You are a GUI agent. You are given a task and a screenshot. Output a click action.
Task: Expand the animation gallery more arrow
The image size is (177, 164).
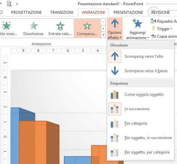pos(103,35)
